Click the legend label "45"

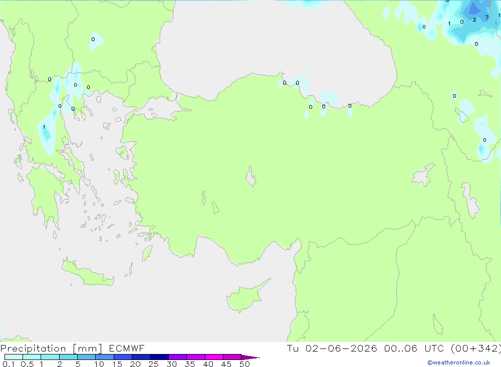[x=226, y=364]
